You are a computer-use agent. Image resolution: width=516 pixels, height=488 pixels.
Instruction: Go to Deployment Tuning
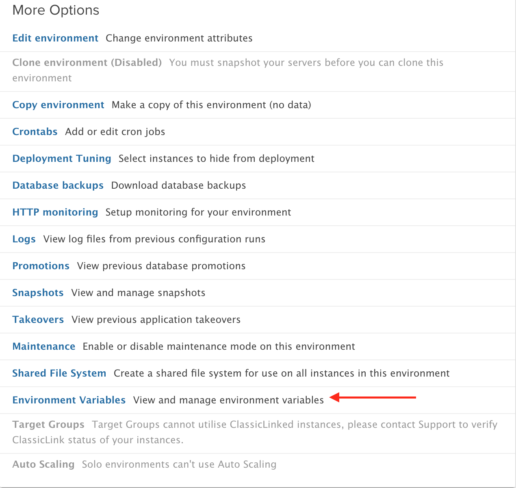coord(62,159)
